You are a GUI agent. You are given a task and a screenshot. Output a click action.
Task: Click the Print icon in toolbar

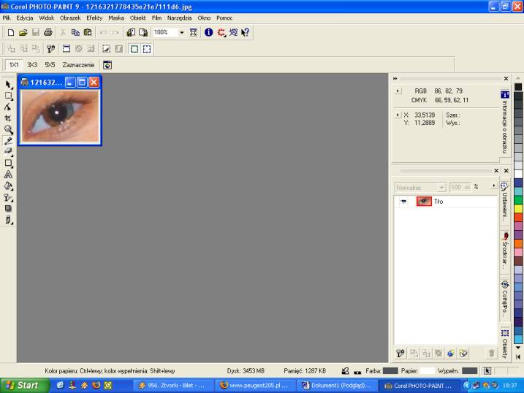click(x=48, y=33)
